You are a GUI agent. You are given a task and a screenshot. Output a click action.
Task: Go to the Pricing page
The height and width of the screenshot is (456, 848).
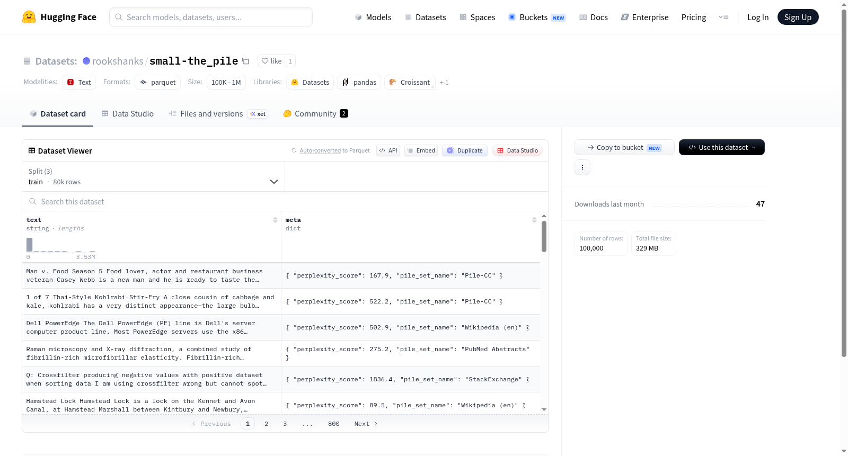694,17
